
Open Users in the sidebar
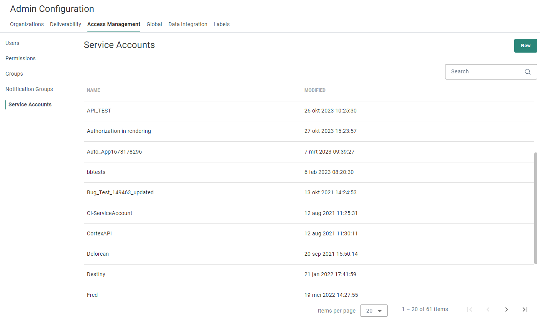12,43
